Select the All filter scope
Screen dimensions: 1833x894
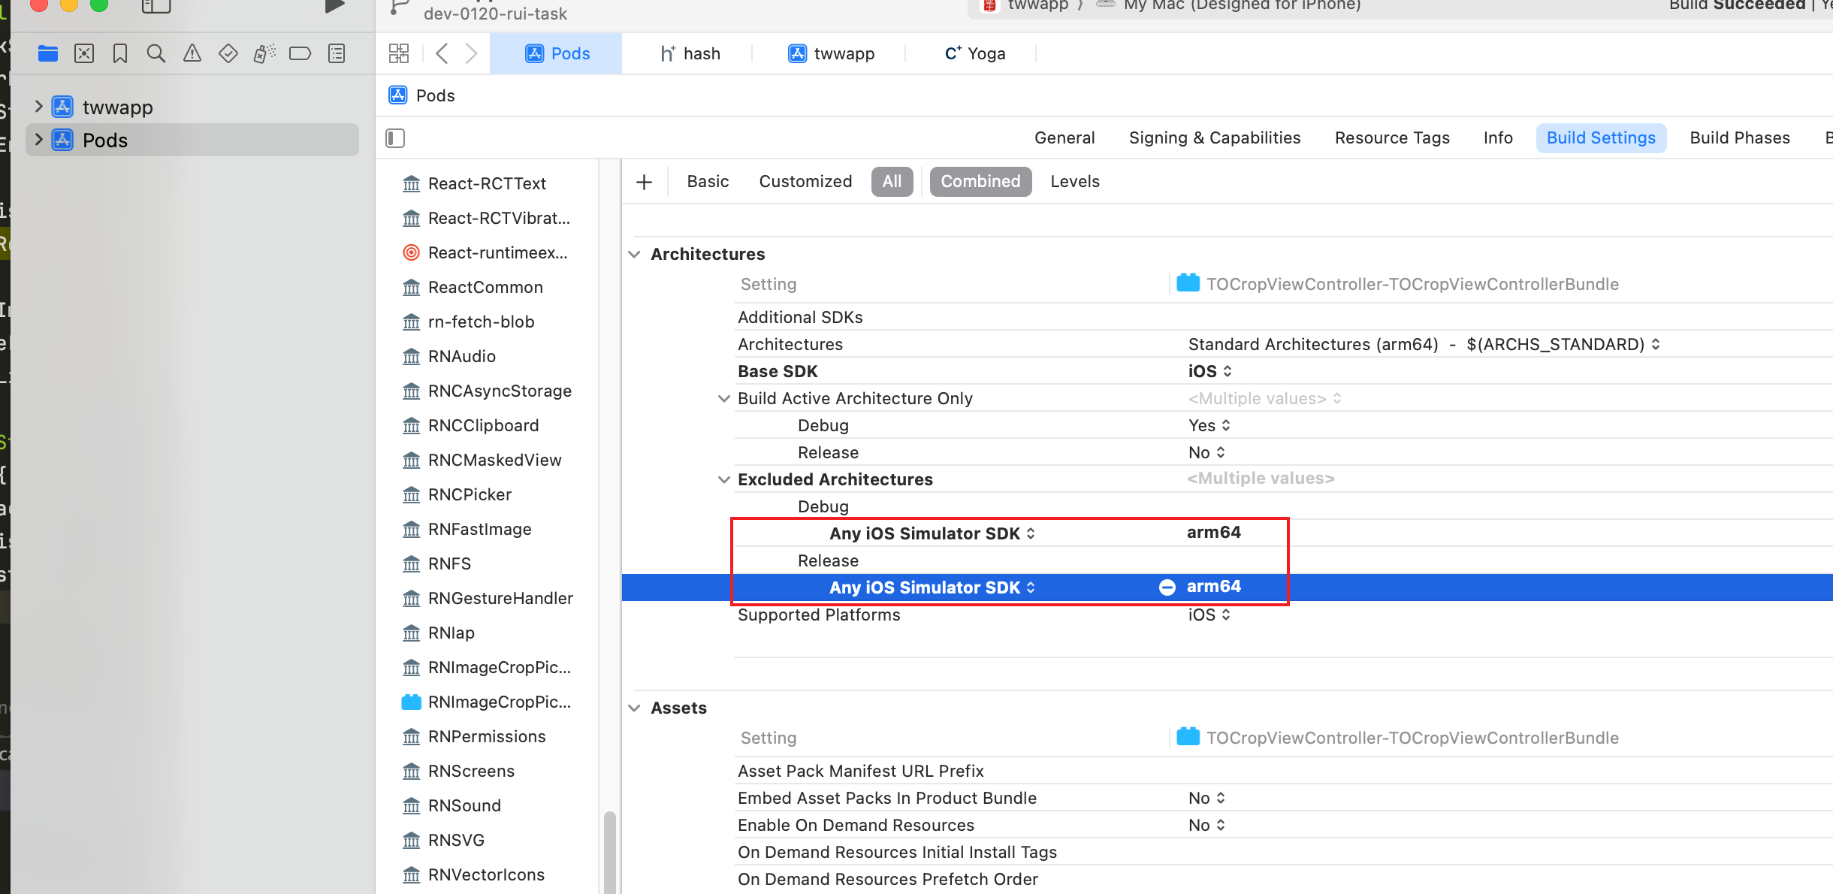892,182
